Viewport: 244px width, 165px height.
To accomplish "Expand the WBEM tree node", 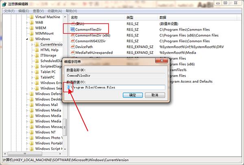I will [x=27, y=28].
